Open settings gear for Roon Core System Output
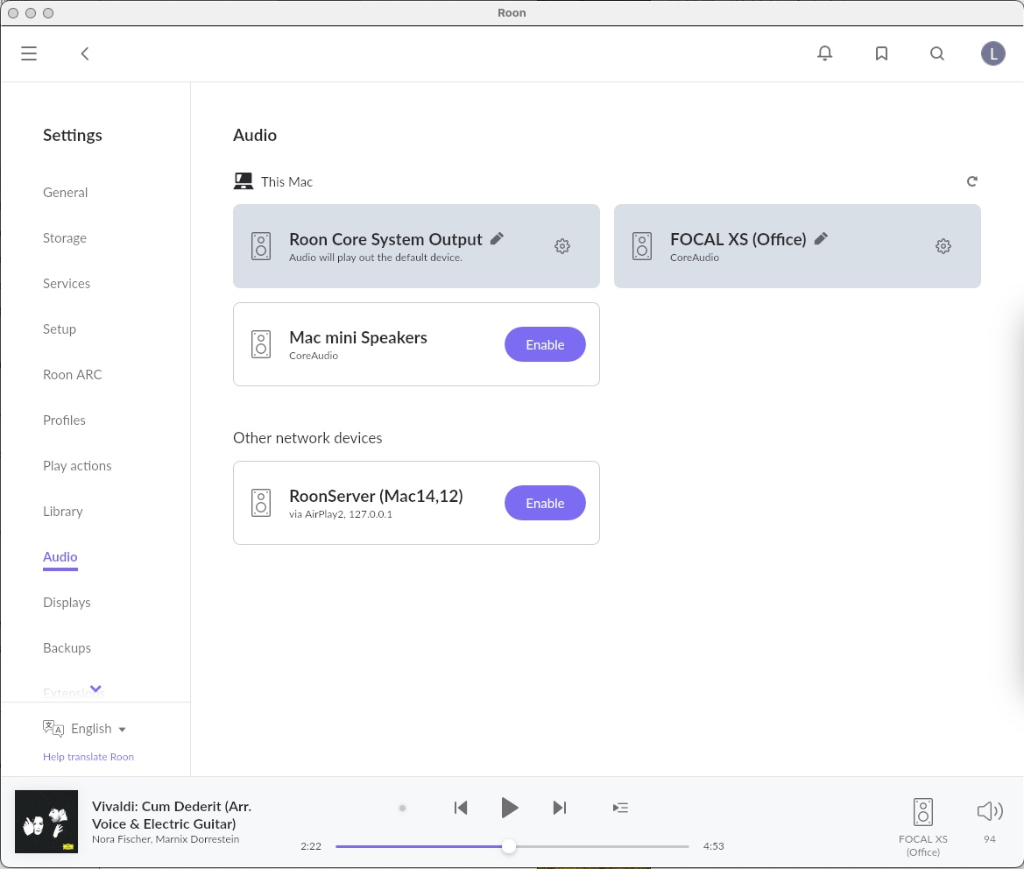Viewport: 1024px width, 869px height. coord(562,246)
